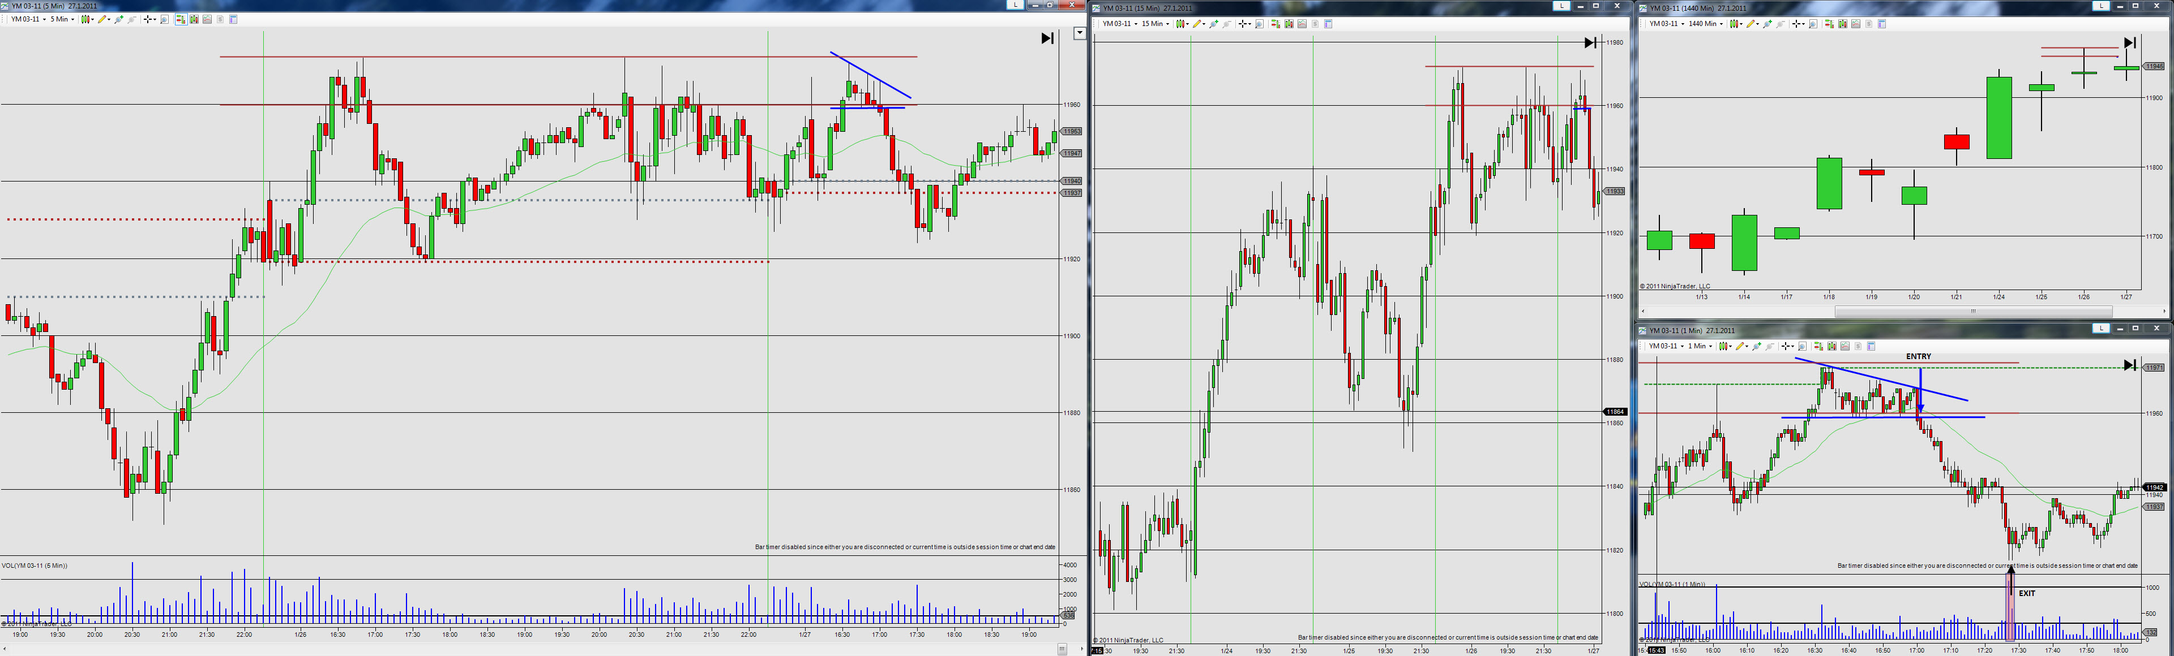Toggle Chart Trader in 5 Min chart
Viewport: 2174px width, 656px height.
pyautogui.click(x=181, y=19)
